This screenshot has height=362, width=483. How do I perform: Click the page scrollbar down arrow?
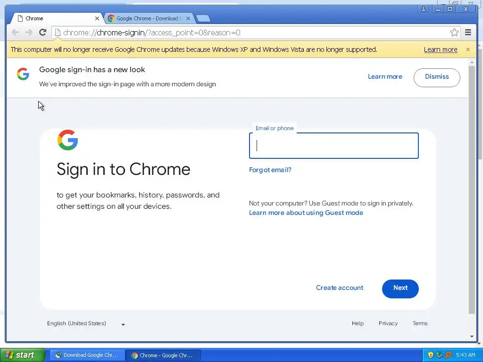pos(472,337)
